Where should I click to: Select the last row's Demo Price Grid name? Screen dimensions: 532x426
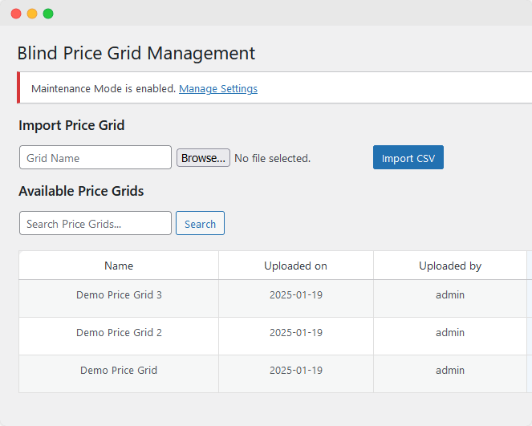pyautogui.click(x=119, y=371)
